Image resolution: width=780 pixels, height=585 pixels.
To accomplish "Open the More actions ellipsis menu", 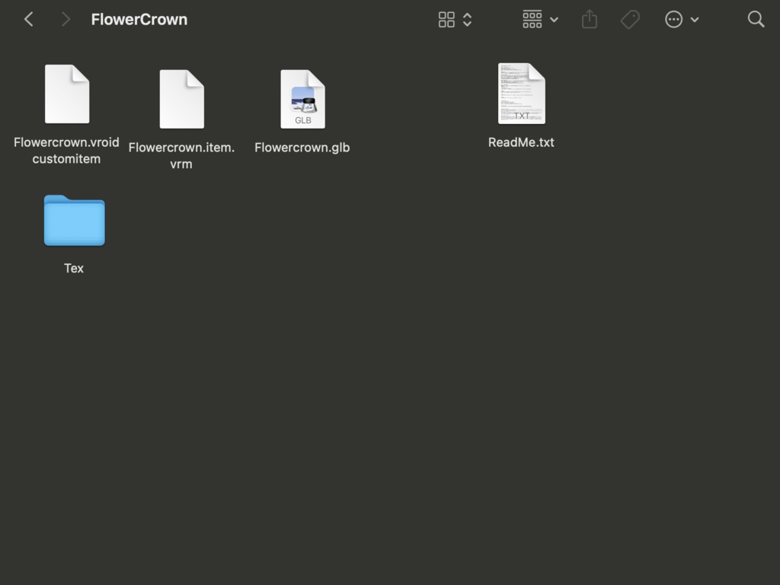I will point(673,19).
